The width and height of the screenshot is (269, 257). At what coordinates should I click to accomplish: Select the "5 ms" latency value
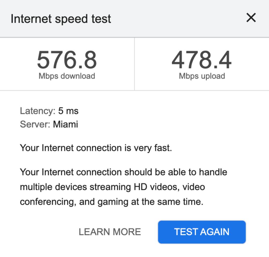[68, 111]
